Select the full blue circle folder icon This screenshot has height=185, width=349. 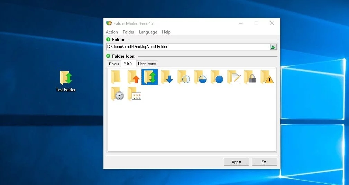coord(216,77)
